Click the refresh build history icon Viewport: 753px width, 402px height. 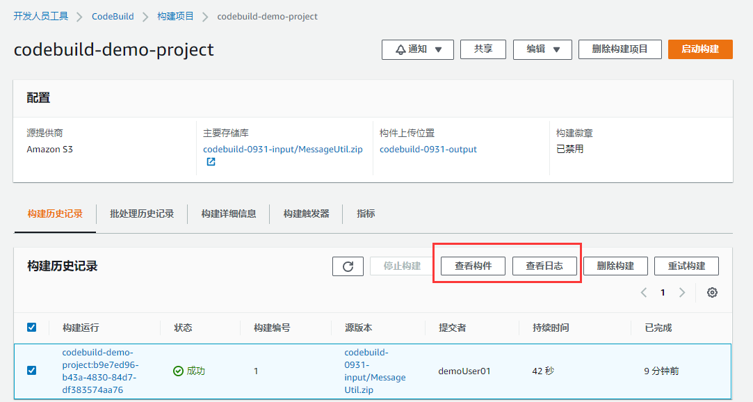pyautogui.click(x=348, y=266)
